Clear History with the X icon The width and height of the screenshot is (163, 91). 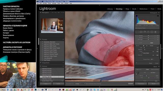coord(63,66)
